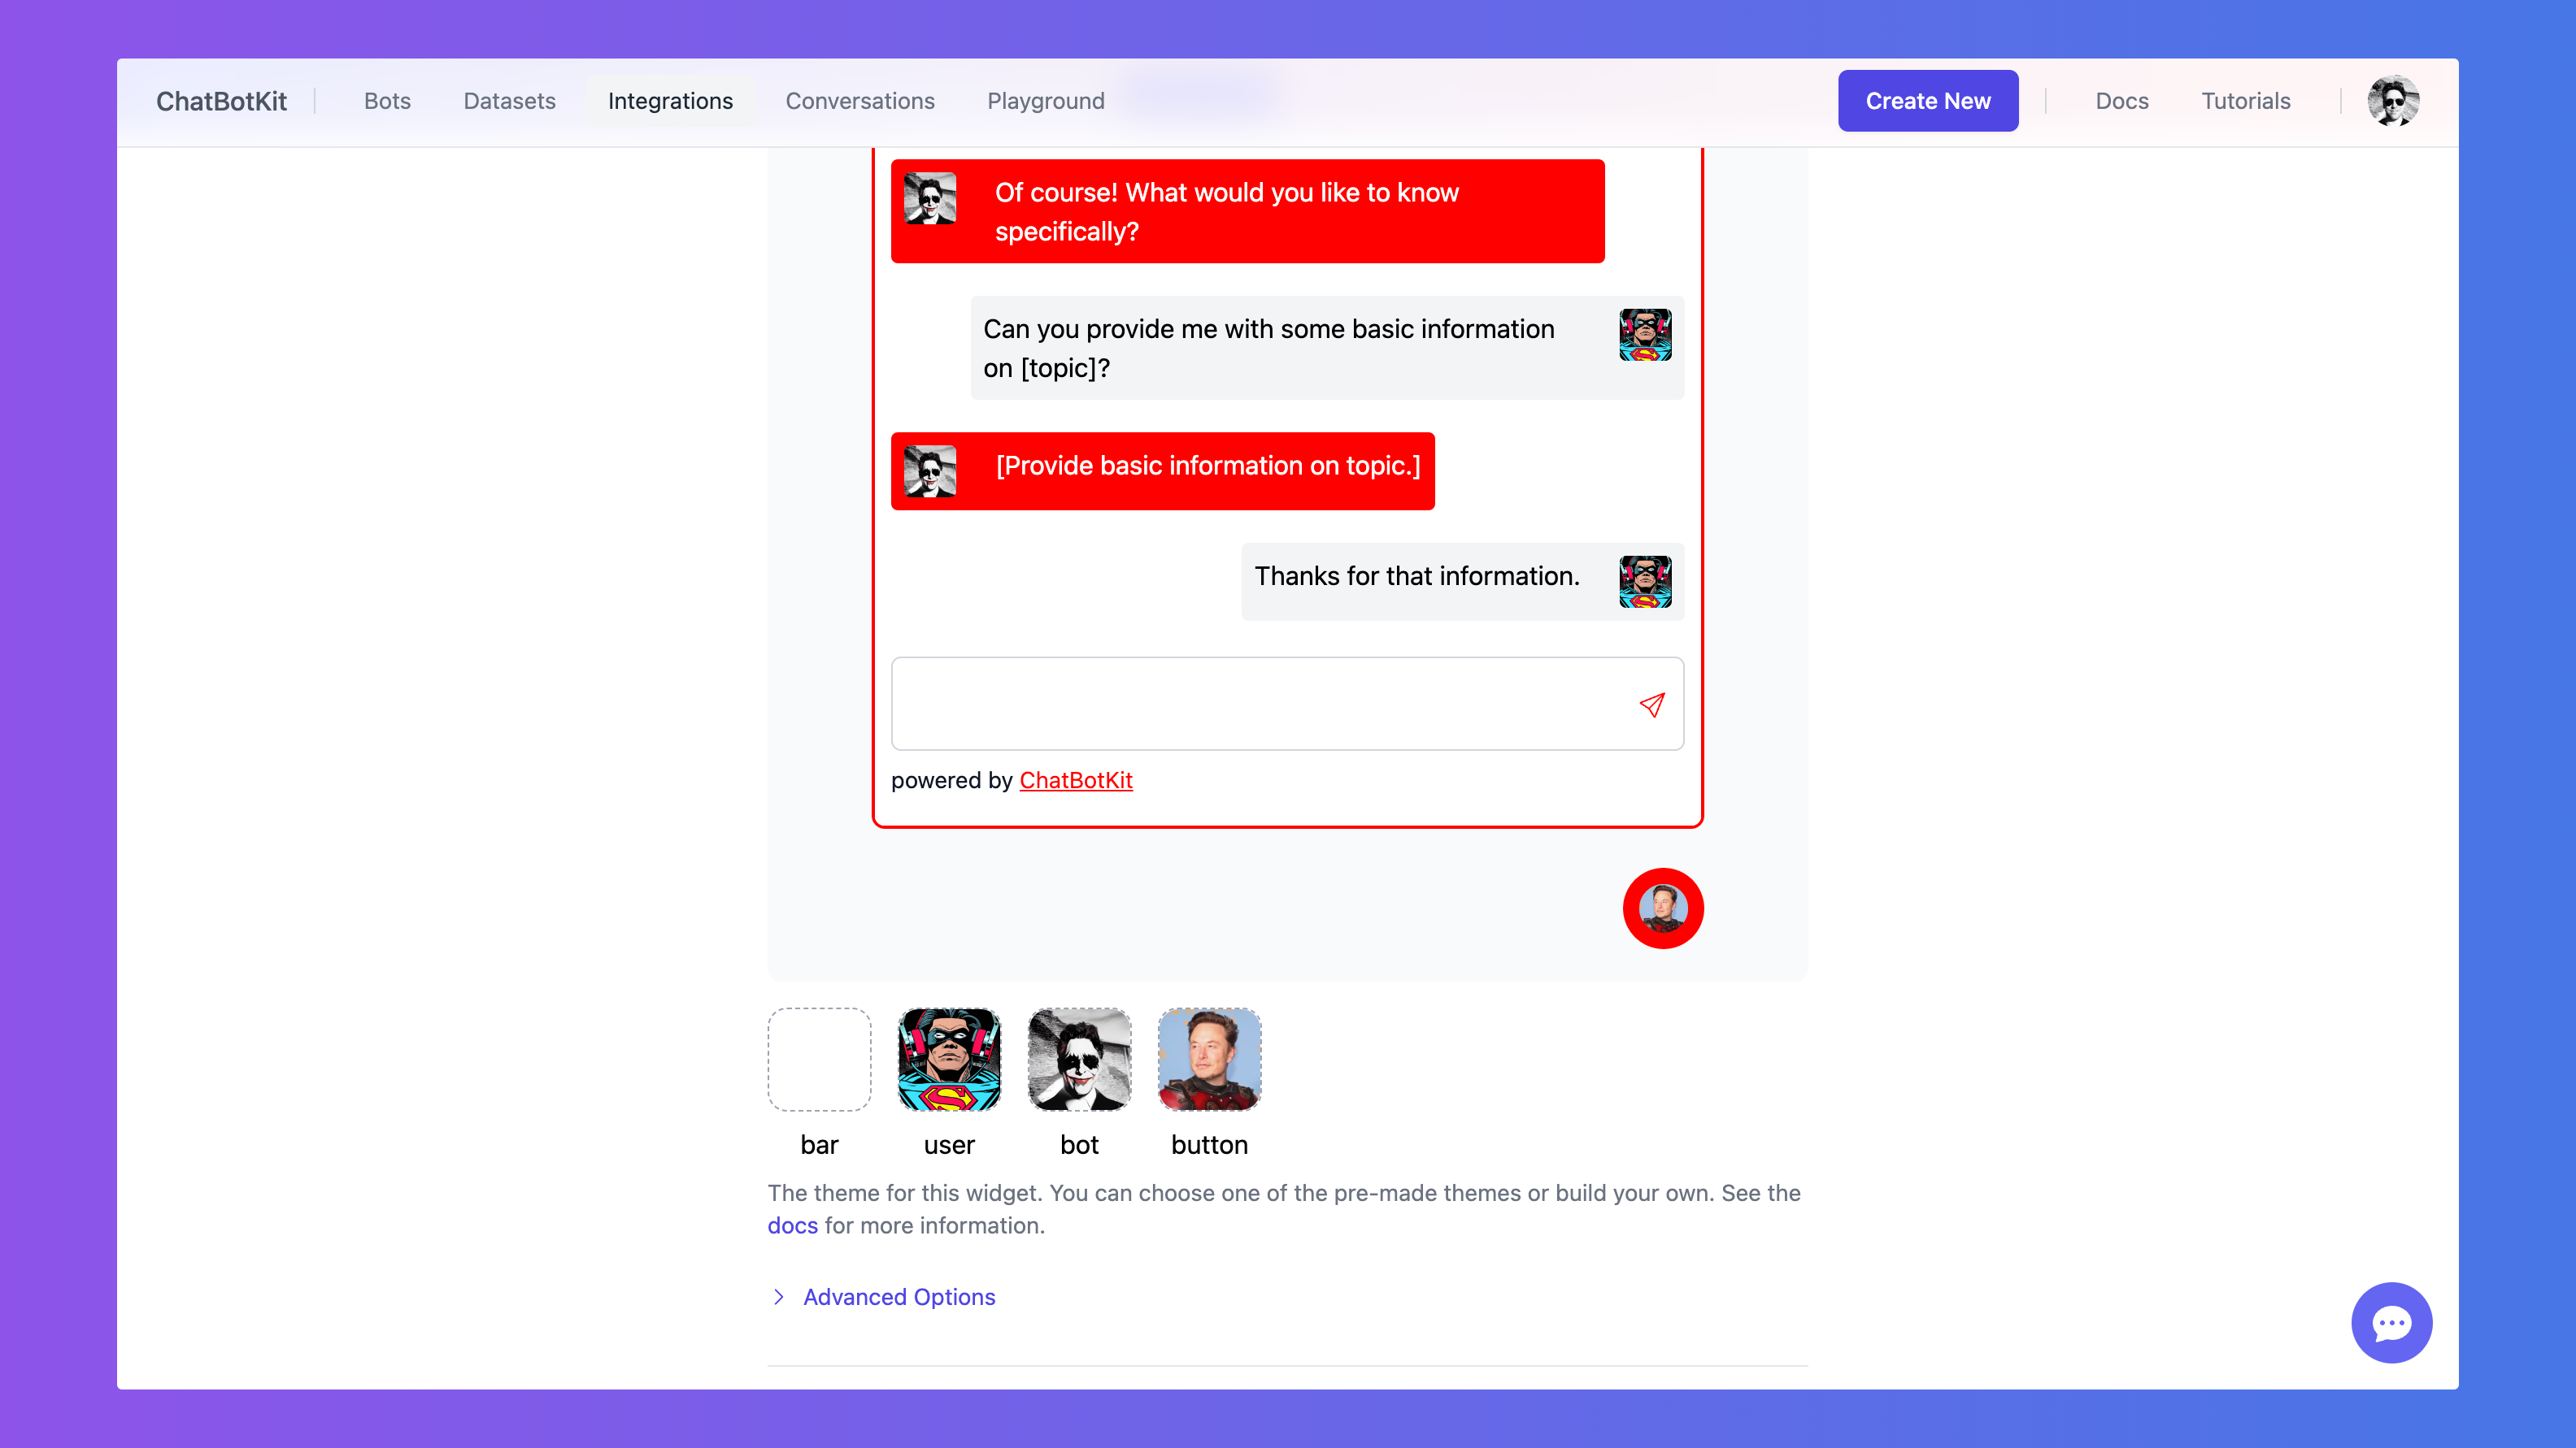Go to the Bots tab
Viewport: 2576px width, 1448px height.
pos(387,101)
